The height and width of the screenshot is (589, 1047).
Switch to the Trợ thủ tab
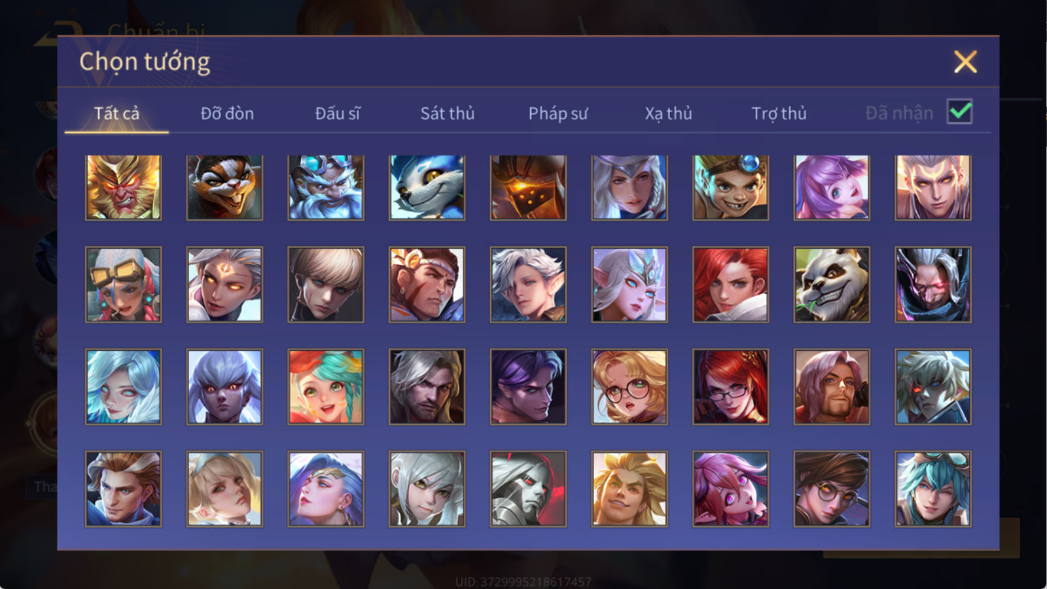(779, 113)
